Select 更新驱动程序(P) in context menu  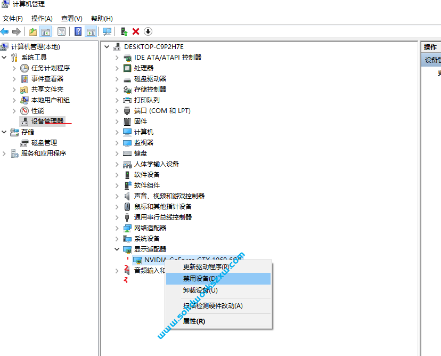206,266
